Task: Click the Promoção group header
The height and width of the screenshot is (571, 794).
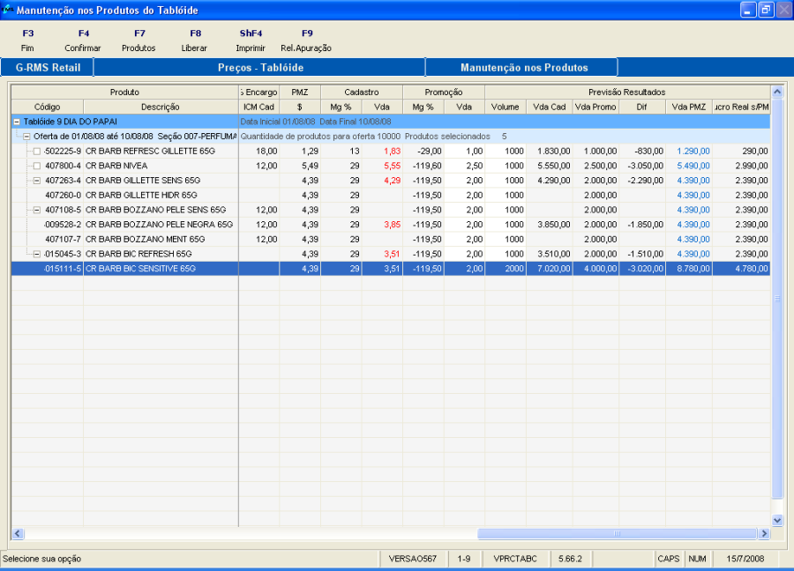Action: coord(444,92)
